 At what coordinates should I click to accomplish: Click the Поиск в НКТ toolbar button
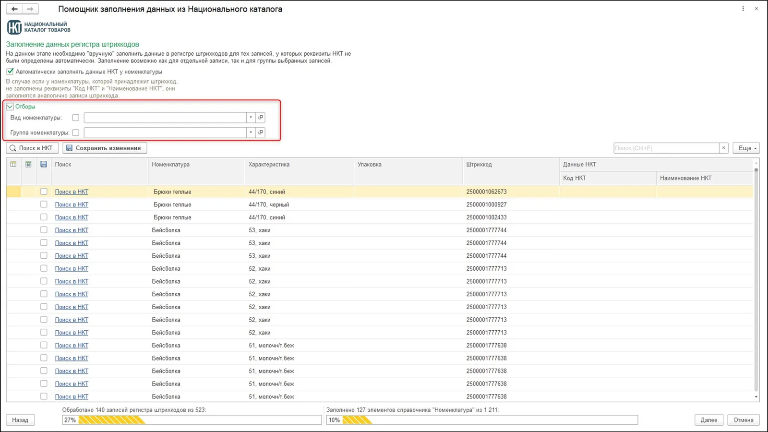tap(32, 148)
